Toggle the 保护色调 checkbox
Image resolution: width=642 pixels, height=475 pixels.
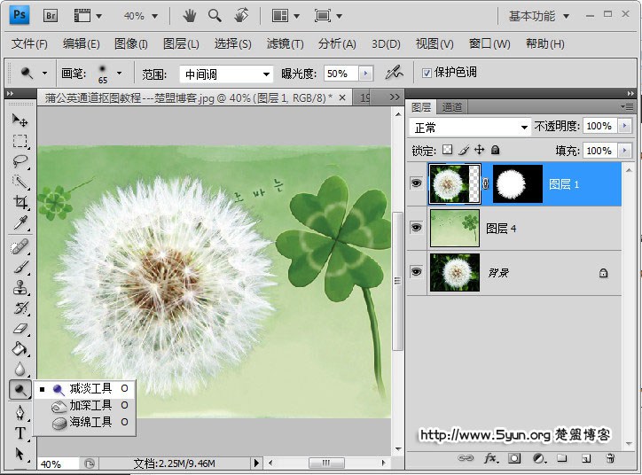point(427,73)
